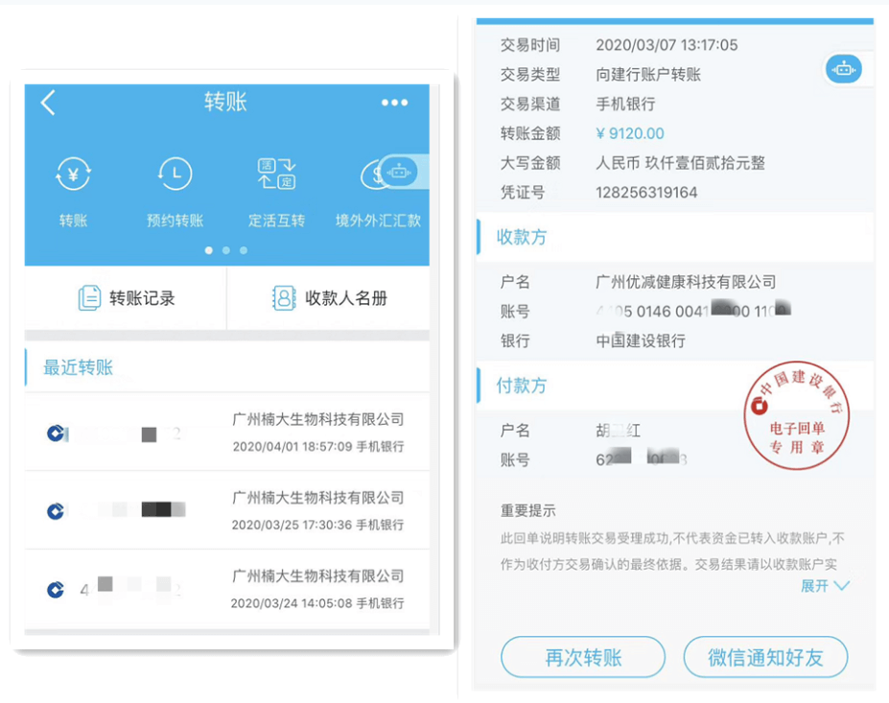
Task: Click the 中国建设银行 red electronic receipt stamp
Action: 799,416
